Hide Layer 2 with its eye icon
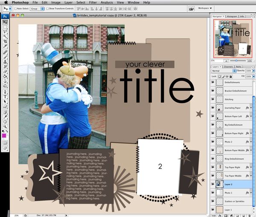Viewport: 256px width, 217px height. 213,184
